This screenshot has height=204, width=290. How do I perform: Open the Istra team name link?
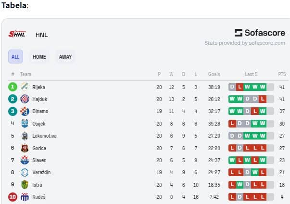pos(37,185)
